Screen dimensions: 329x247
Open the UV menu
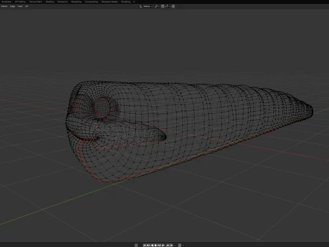pos(27,6)
